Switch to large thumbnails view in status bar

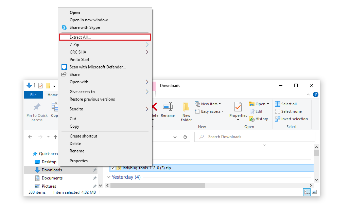click(315, 192)
